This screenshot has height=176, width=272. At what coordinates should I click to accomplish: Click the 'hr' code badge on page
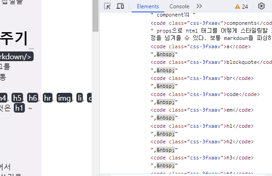pos(47,98)
